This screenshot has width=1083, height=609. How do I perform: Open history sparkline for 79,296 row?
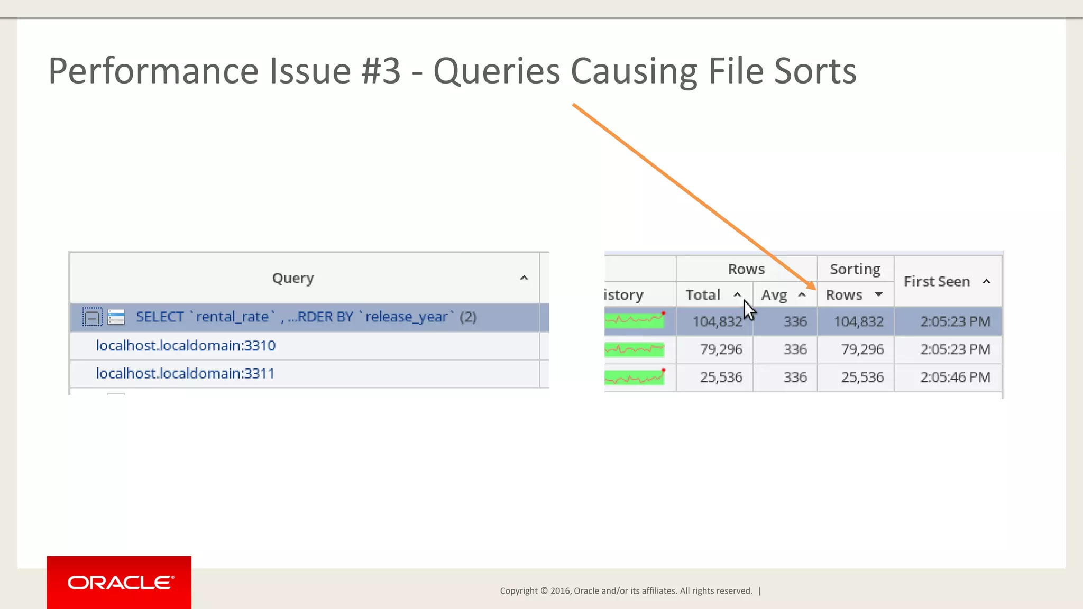click(635, 349)
